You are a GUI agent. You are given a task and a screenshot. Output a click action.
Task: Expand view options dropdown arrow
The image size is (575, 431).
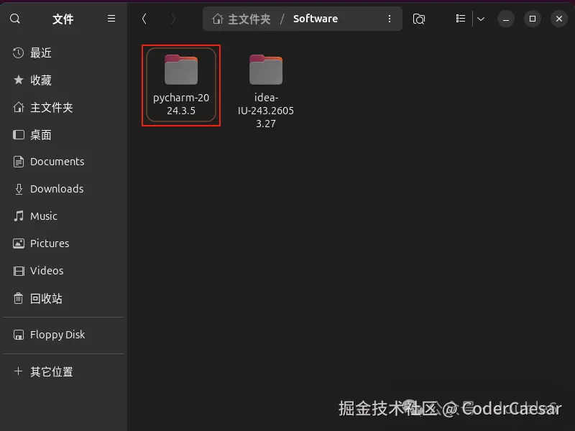[481, 19]
